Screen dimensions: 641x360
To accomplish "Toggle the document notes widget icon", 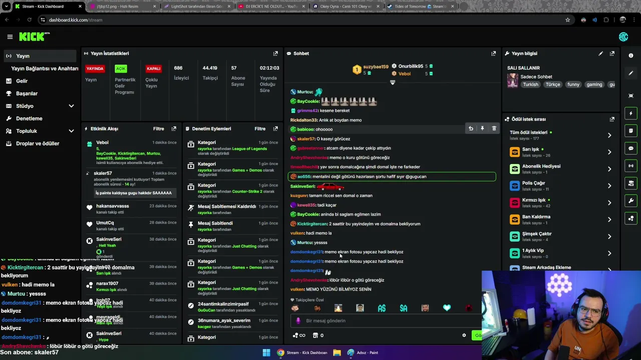I will (x=631, y=131).
